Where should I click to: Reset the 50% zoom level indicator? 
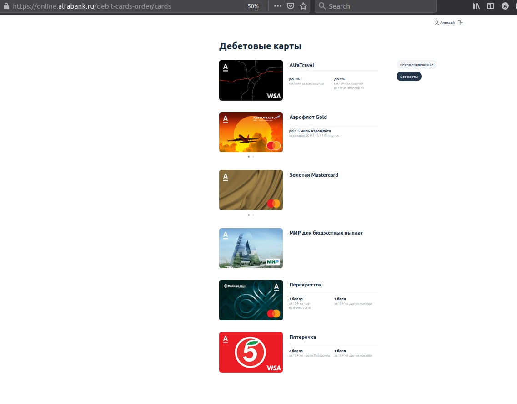(253, 6)
